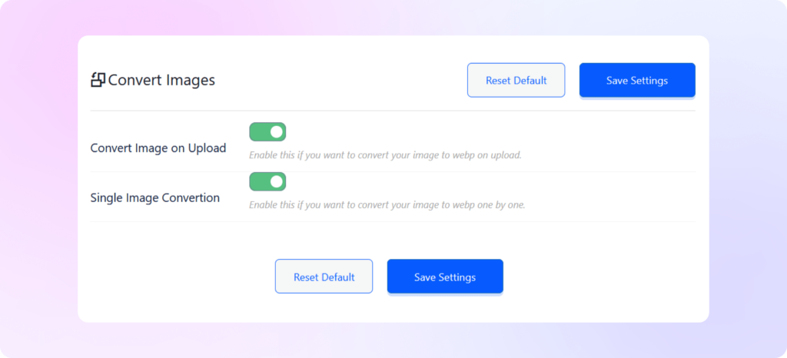This screenshot has height=358, width=787.
Task: Click Reset Default below the settings list
Action: coord(324,277)
